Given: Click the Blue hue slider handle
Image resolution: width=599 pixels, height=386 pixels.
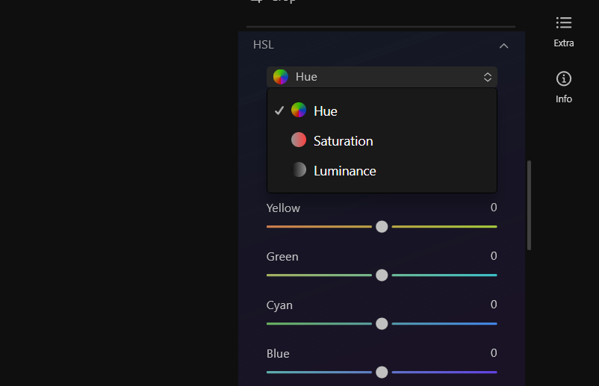Looking at the screenshot, I should (382, 372).
